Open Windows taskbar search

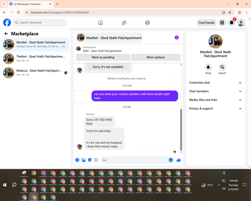pos(14,185)
